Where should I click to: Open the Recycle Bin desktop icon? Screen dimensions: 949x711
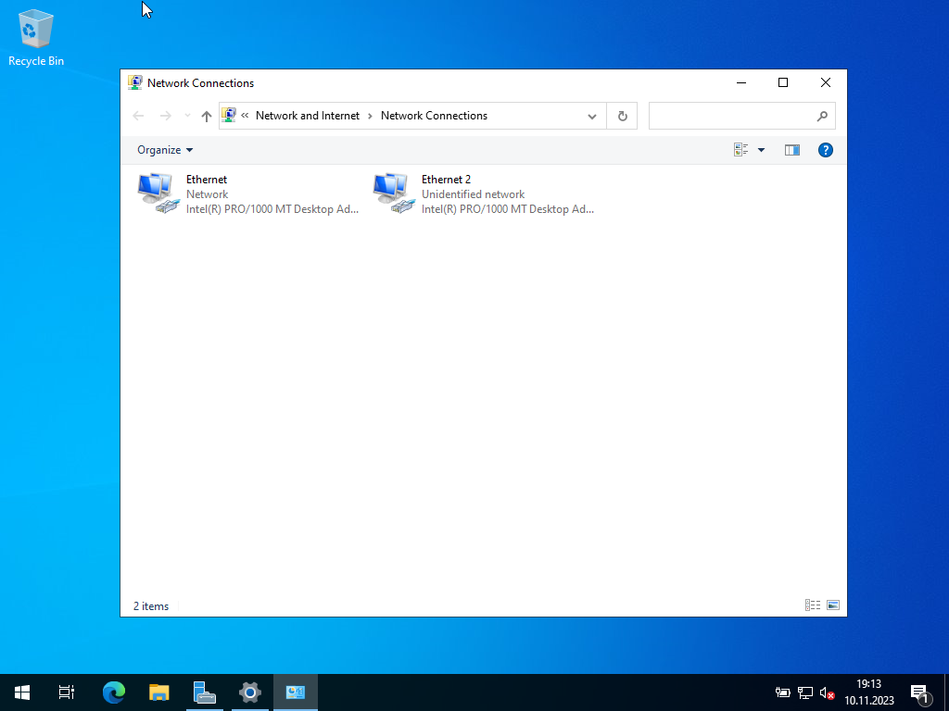tap(36, 37)
